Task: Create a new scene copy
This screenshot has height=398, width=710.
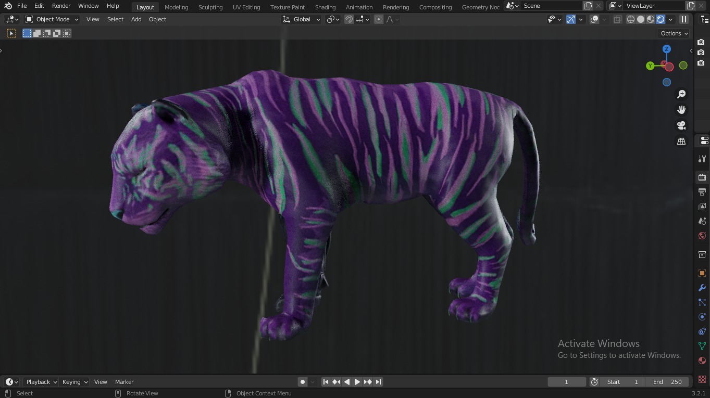Action: coord(588,6)
